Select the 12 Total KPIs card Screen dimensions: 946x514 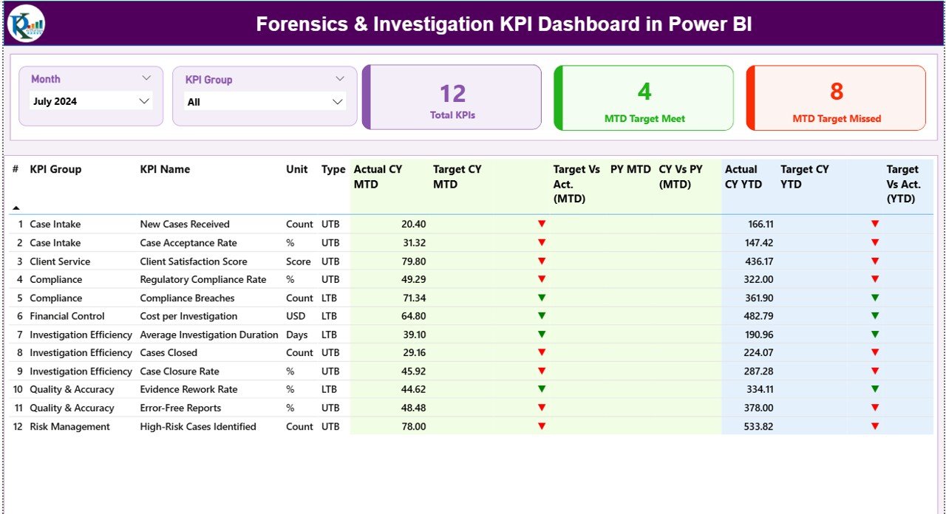click(452, 98)
